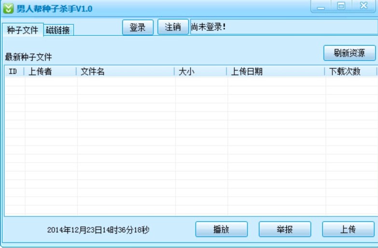Screen dimensions: 378x248
Task: Click the 最新种子文件 label
Action: (28, 57)
